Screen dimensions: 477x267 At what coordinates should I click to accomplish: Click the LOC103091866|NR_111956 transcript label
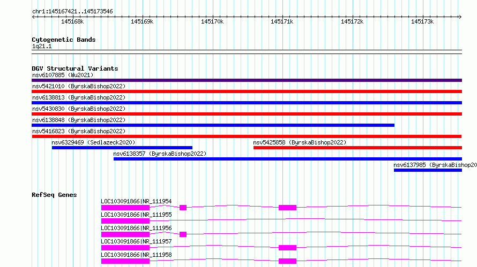click(x=136, y=228)
